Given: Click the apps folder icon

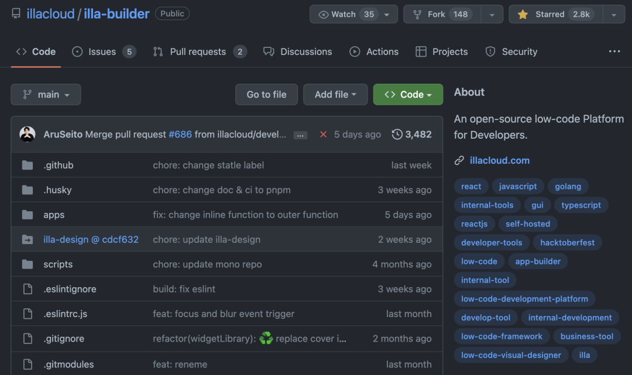Looking at the screenshot, I should pyautogui.click(x=28, y=215).
